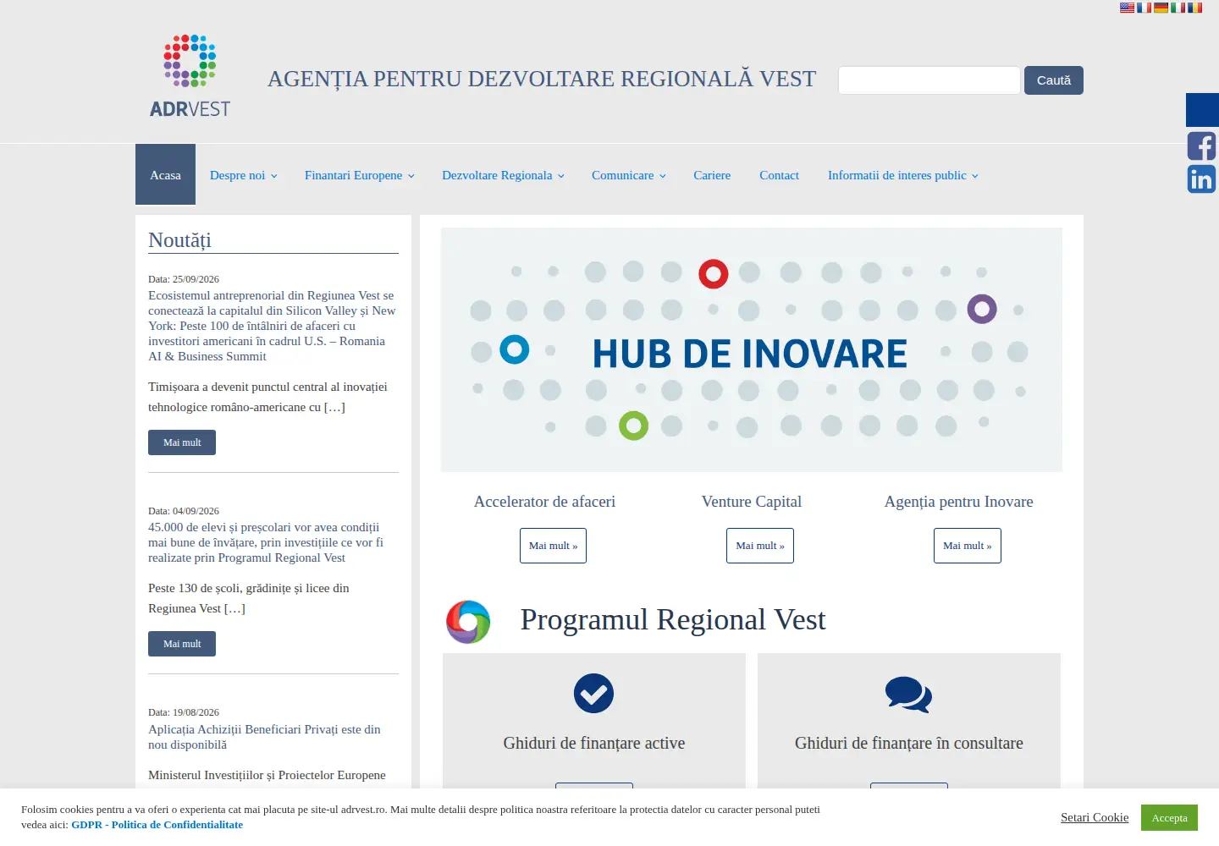Open Mai mult under Accelerator de afaceri

click(553, 546)
